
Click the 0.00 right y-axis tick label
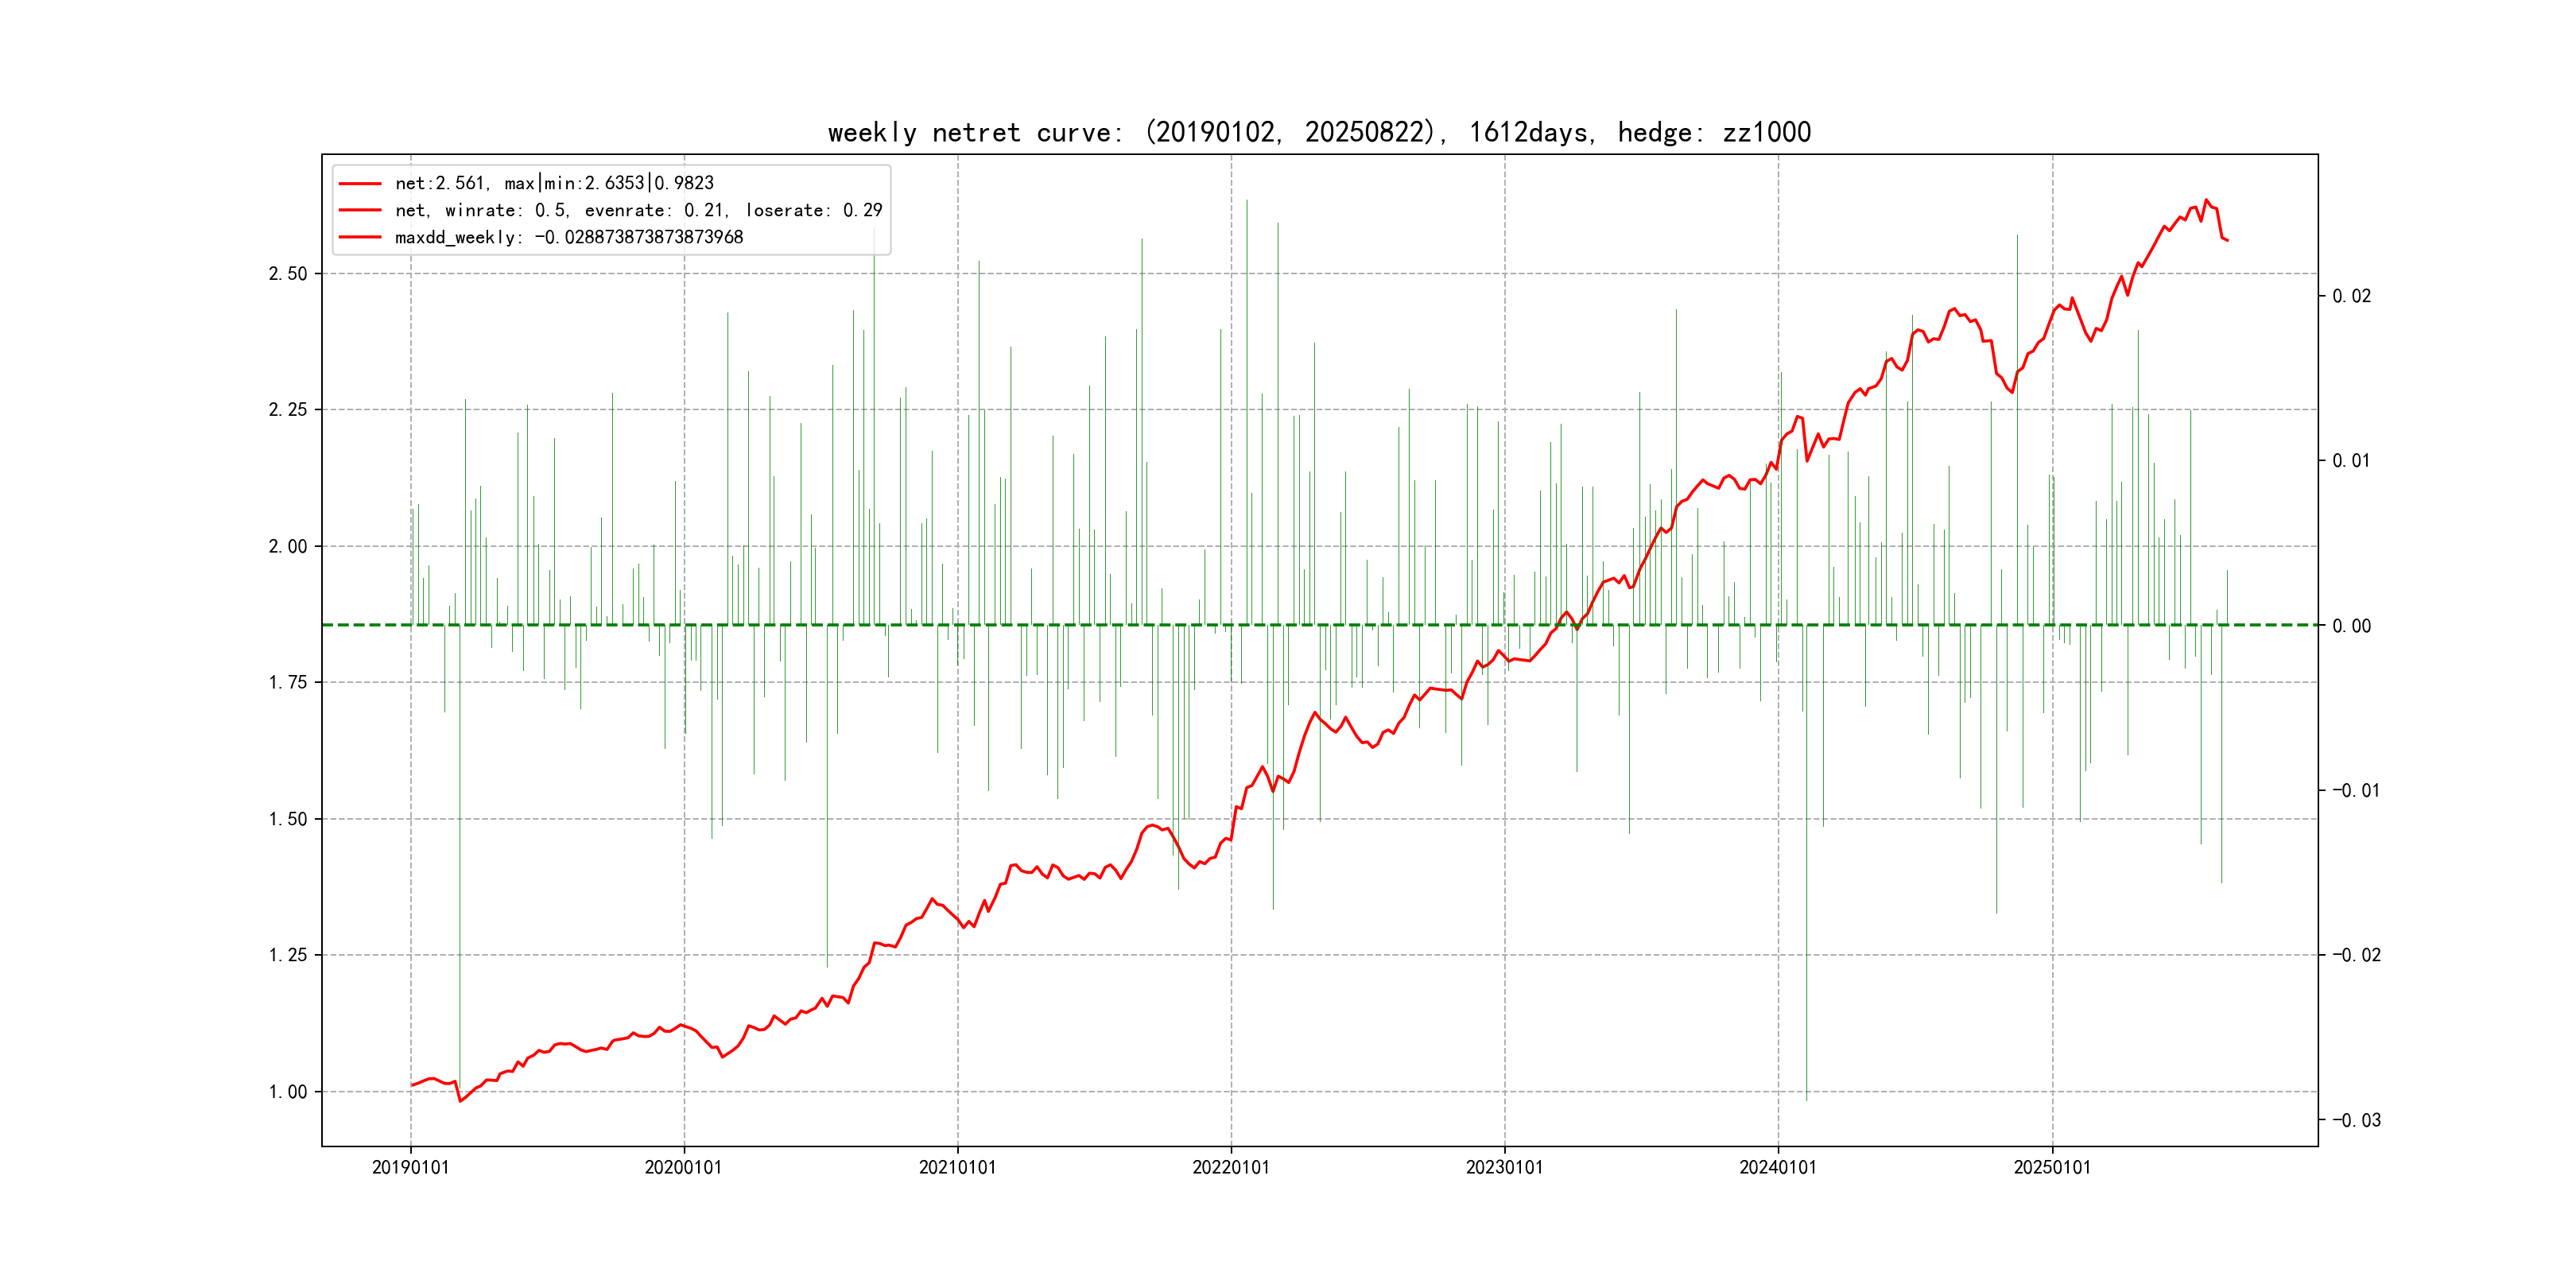point(2351,627)
